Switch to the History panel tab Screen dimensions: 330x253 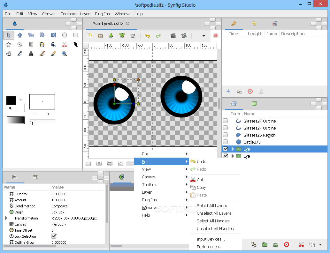254,24
